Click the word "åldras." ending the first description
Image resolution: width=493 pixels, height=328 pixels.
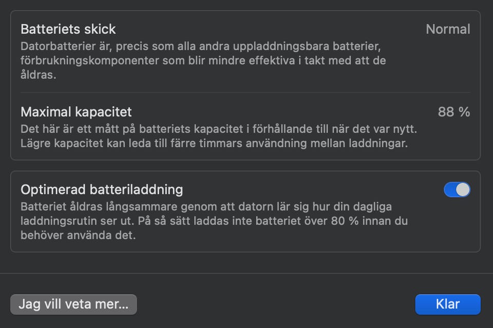(38, 75)
